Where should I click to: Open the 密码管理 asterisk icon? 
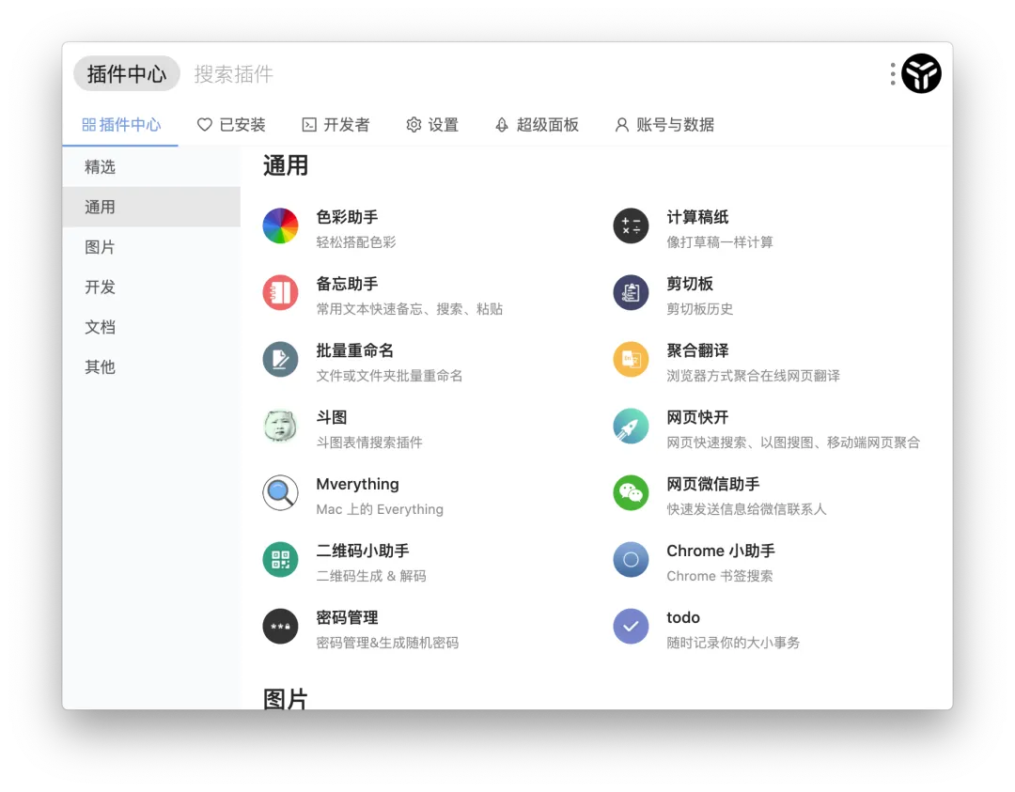pyautogui.click(x=280, y=627)
